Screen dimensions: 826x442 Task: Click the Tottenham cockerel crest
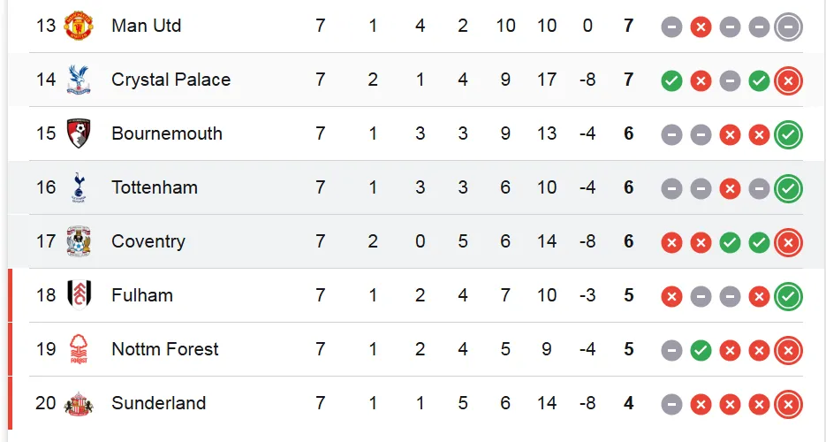click(79, 187)
